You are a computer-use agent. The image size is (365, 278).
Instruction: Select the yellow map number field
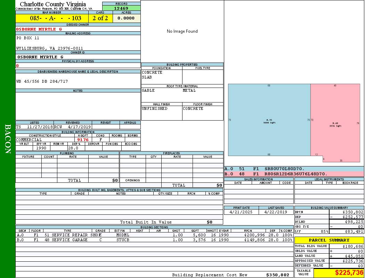pyautogui.click(x=52, y=18)
